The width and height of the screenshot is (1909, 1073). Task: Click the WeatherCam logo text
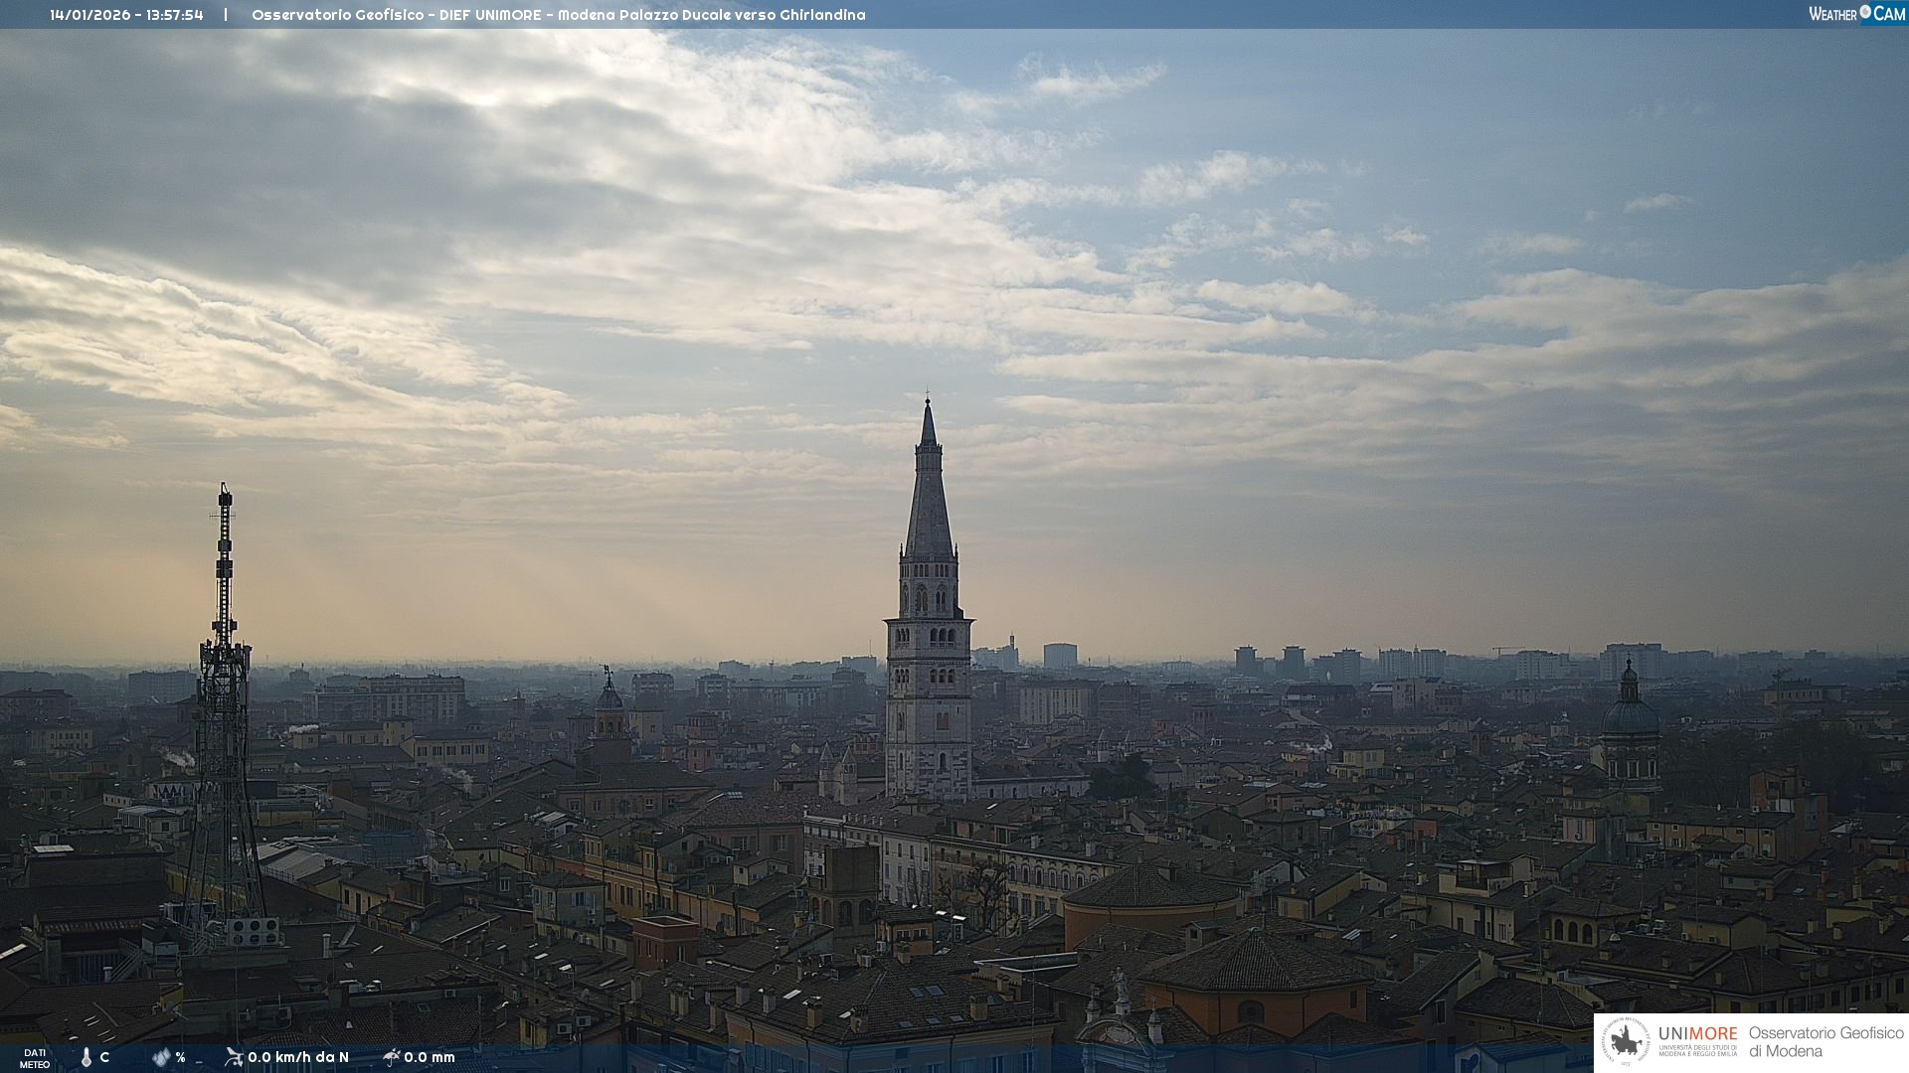(1832, 14)
